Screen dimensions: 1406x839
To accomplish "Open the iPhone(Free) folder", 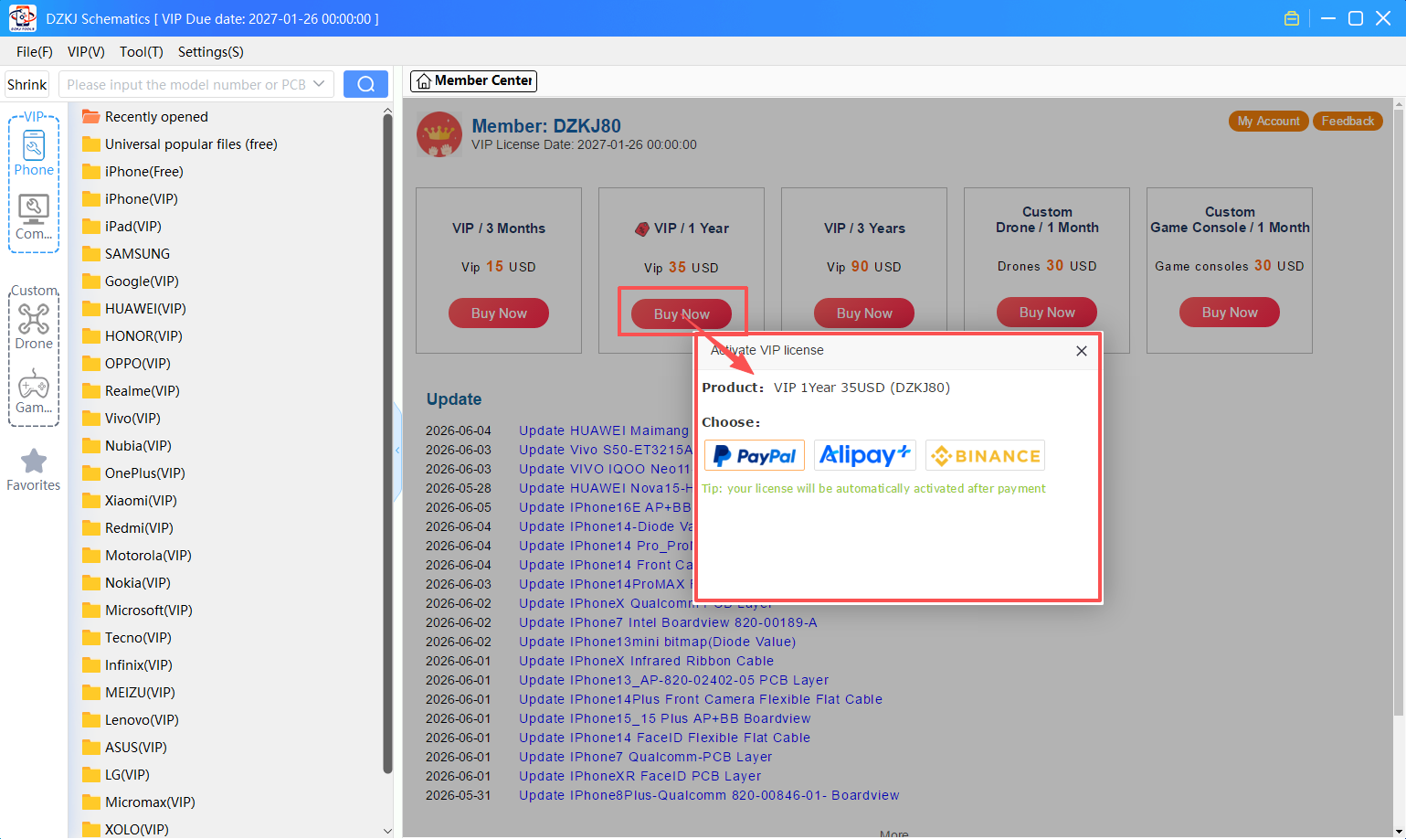I will (x=132, y=172).
